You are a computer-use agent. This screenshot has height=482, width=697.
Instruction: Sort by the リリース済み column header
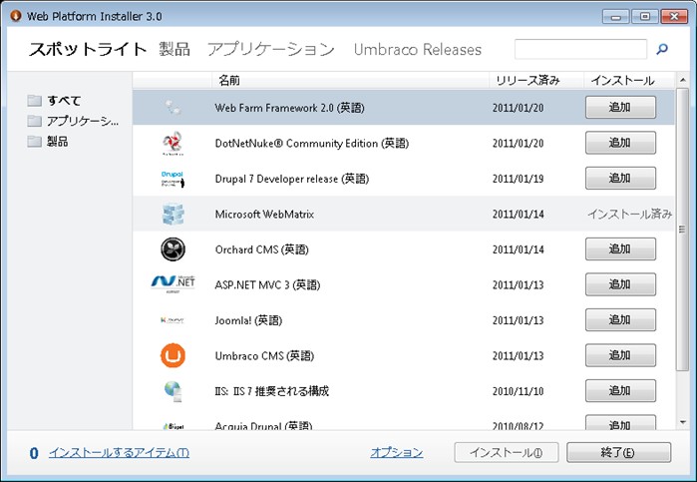pyautogui.click(x=536, y=81)
